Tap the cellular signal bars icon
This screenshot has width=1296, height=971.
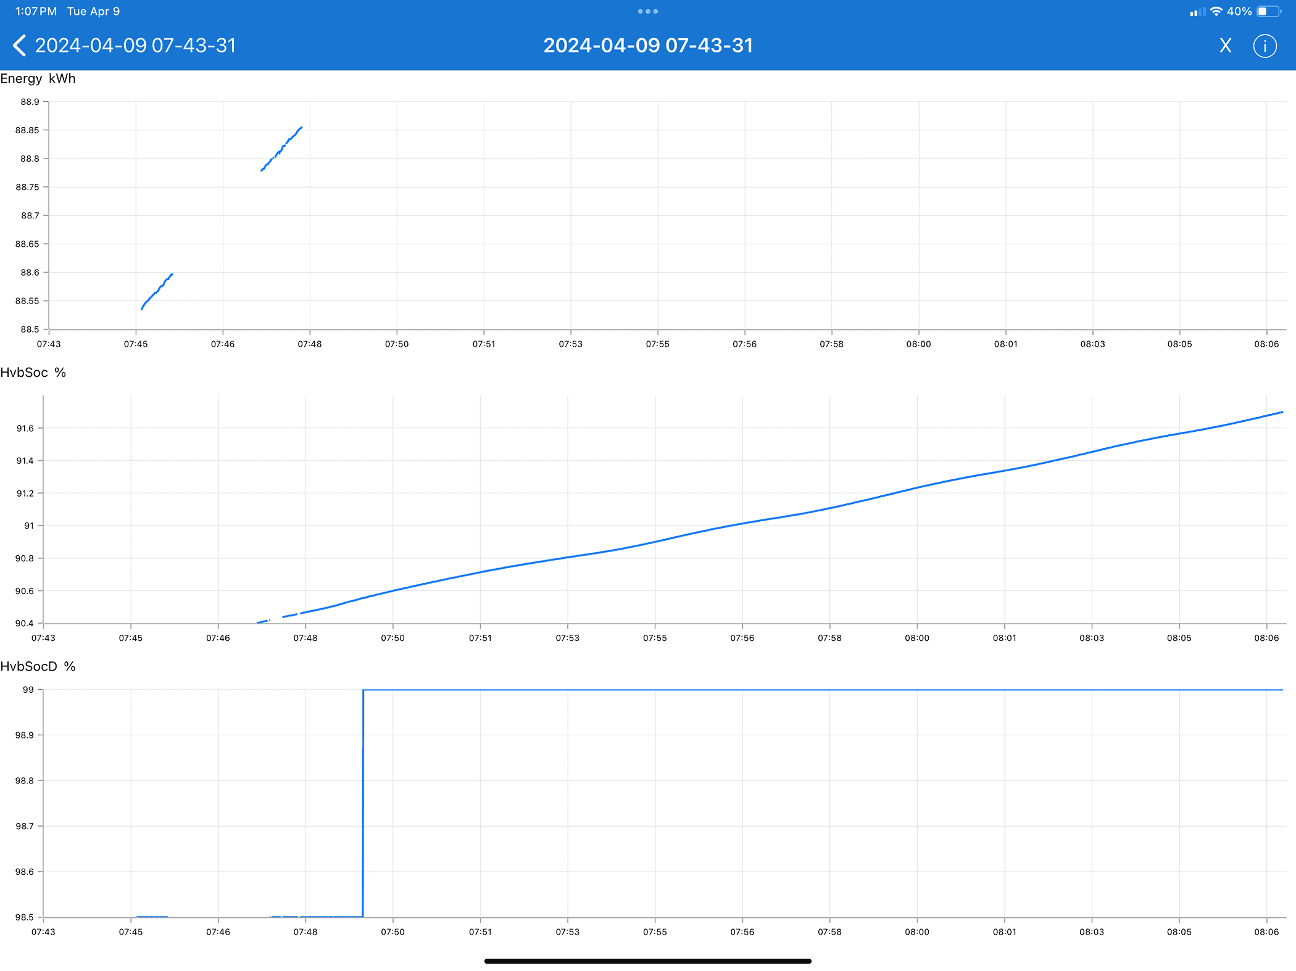(1197, 12)
